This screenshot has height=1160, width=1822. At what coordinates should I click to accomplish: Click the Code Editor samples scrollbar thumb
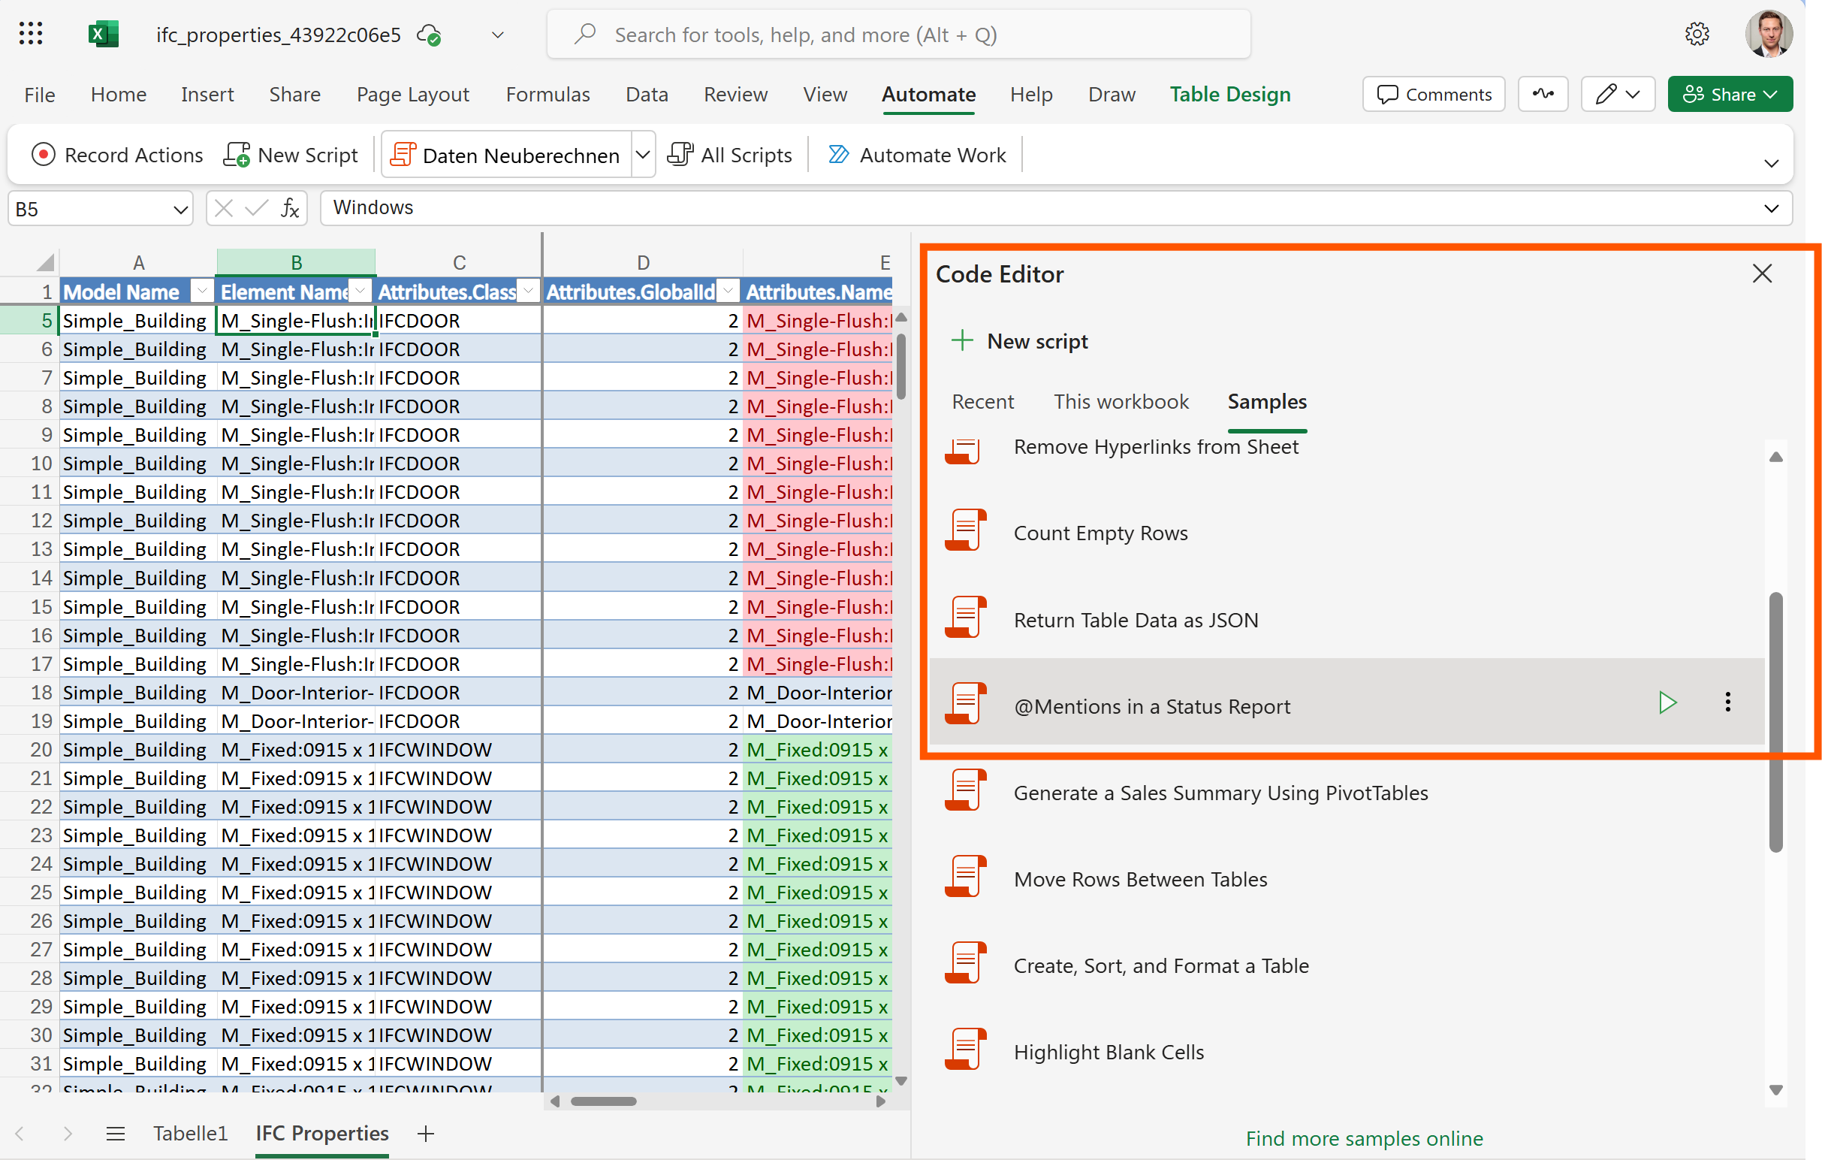pos(1775,723)
